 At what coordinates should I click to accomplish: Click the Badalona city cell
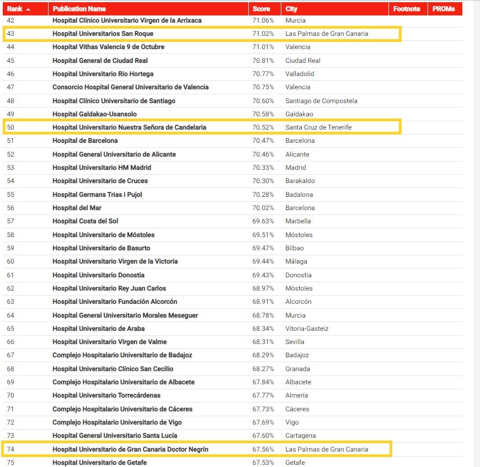[x=299, y=195]
